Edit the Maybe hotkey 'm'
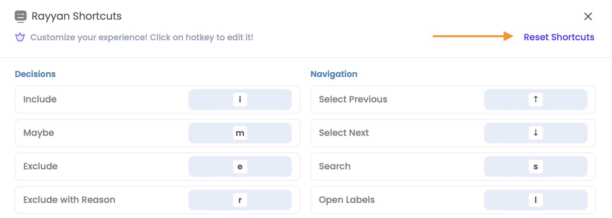 pyautogui.click(x=240, y=133)
